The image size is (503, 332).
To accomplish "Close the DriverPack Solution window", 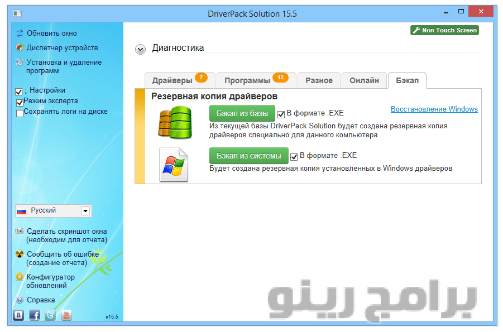I will [x=481, y=12].
